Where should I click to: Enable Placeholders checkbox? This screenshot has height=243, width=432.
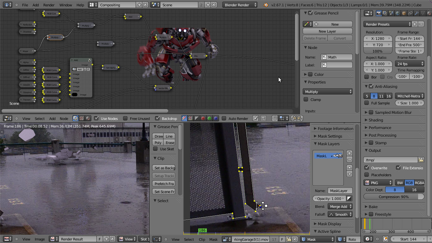click(x=367, y=175)
